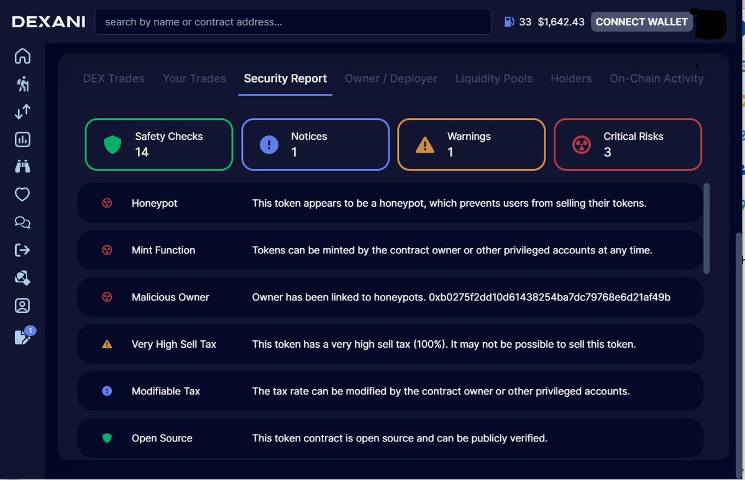Screen dimensions: 745x480
Task: Open the Home icon in sidebar
Action: point(22,56)
